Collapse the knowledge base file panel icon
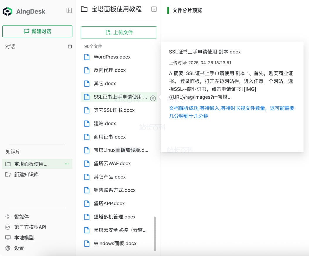The height and width of the screenshot is (256, 309). [154, 9]
